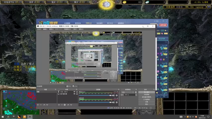
Task: Expand the game top-right dropdown arrow
Action: pos(209,7)
